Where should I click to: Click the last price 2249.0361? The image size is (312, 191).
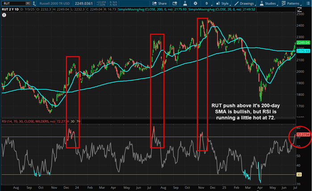84,4
